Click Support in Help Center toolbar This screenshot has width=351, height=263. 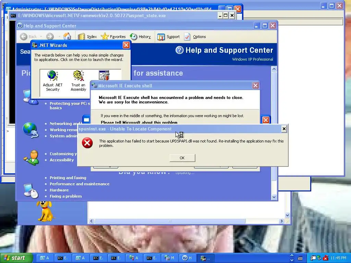pos(168,37)
